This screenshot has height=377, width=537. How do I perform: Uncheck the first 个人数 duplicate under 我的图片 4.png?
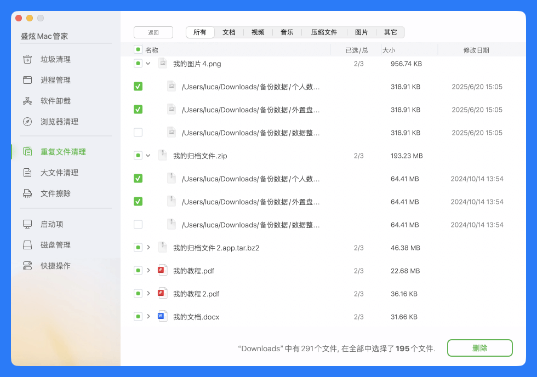[138, 86]
